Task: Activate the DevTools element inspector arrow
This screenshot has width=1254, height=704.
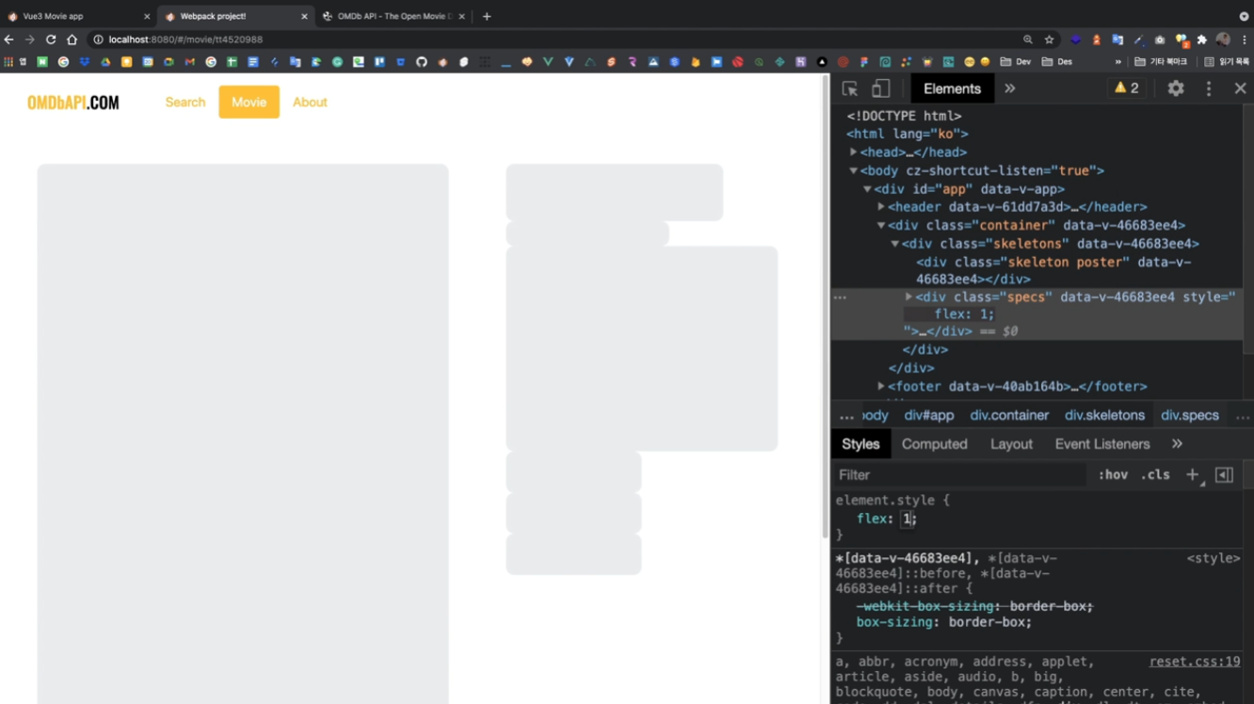Action: click(849, 88)
